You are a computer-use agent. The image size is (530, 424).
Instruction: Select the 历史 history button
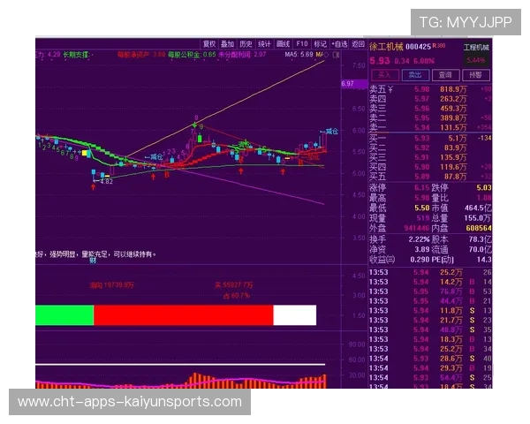[246, 42]
